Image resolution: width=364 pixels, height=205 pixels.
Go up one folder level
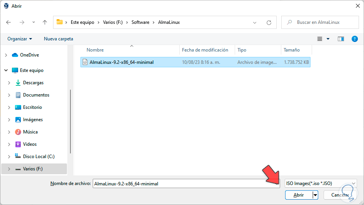click(45, 22)
